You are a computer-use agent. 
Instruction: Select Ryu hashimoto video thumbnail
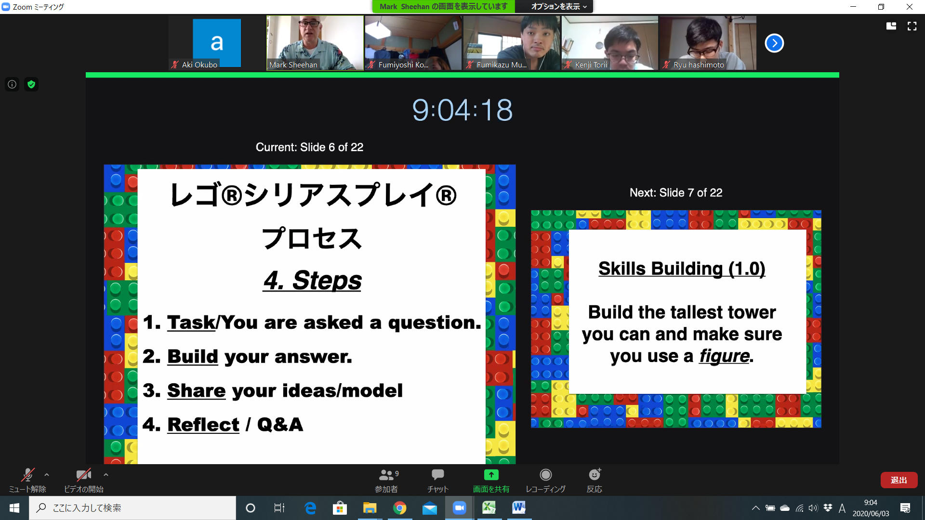pos(708,43)
